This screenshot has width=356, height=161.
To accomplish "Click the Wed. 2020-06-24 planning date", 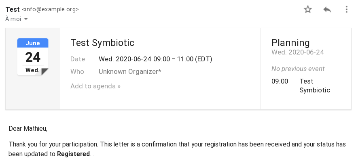I will click(x=298, y=52).
